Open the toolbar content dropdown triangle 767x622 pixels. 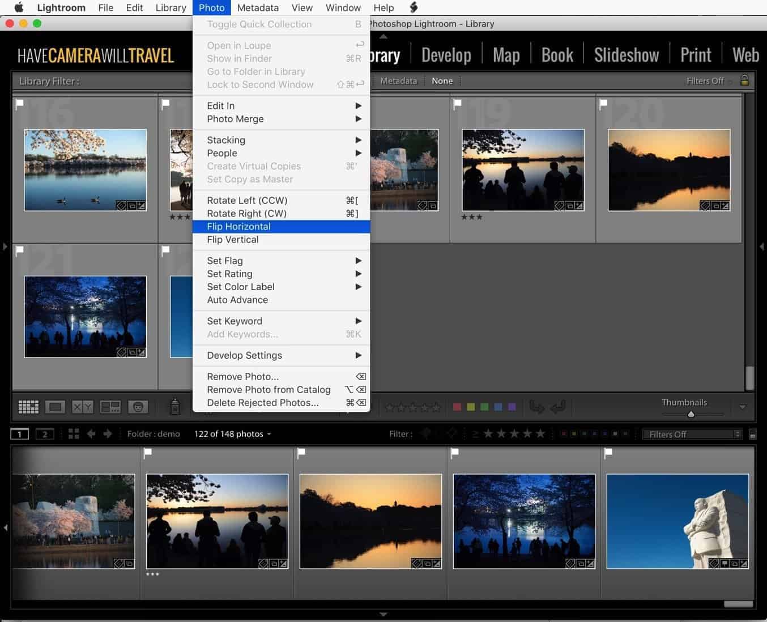coord(743,407)
